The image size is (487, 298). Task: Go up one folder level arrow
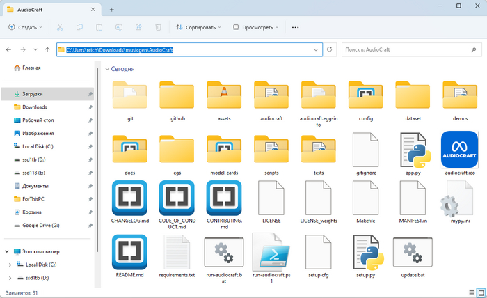point(47,50)
